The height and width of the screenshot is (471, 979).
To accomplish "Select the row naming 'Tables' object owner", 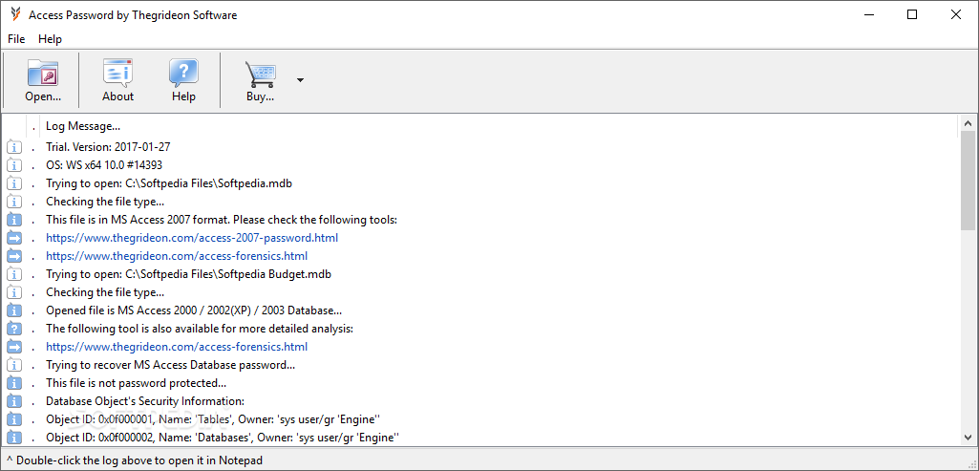I will (x=480, y=419).
